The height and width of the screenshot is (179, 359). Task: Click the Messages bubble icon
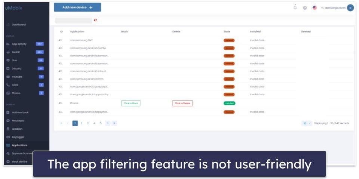point(8,121)
